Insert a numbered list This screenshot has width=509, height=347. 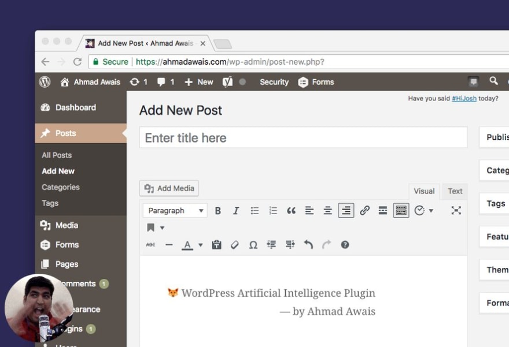[273, 211]
